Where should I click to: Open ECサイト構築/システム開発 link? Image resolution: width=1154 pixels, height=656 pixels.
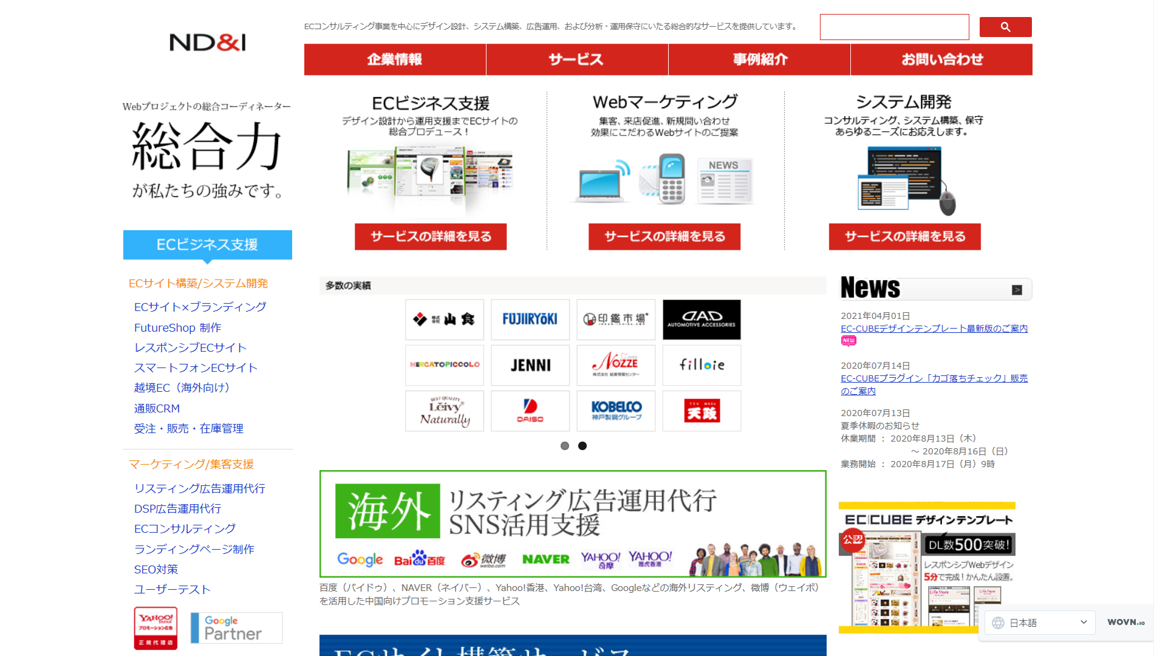tap(198, 284)
